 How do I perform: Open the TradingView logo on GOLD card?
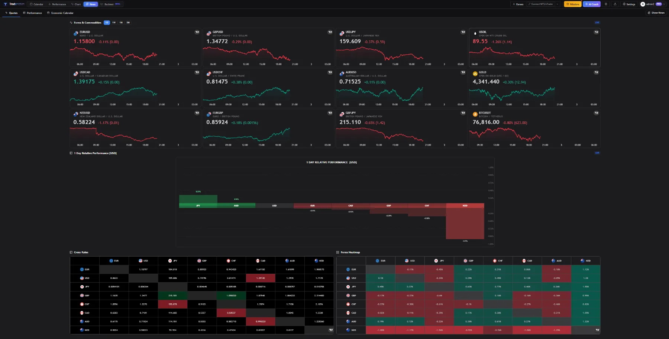596,72
